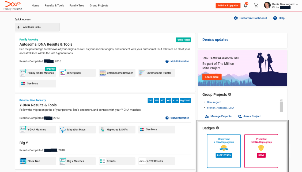
Task: Select the Predicted mtDNA Haplogroup badge
Action: tap(261, 151)
